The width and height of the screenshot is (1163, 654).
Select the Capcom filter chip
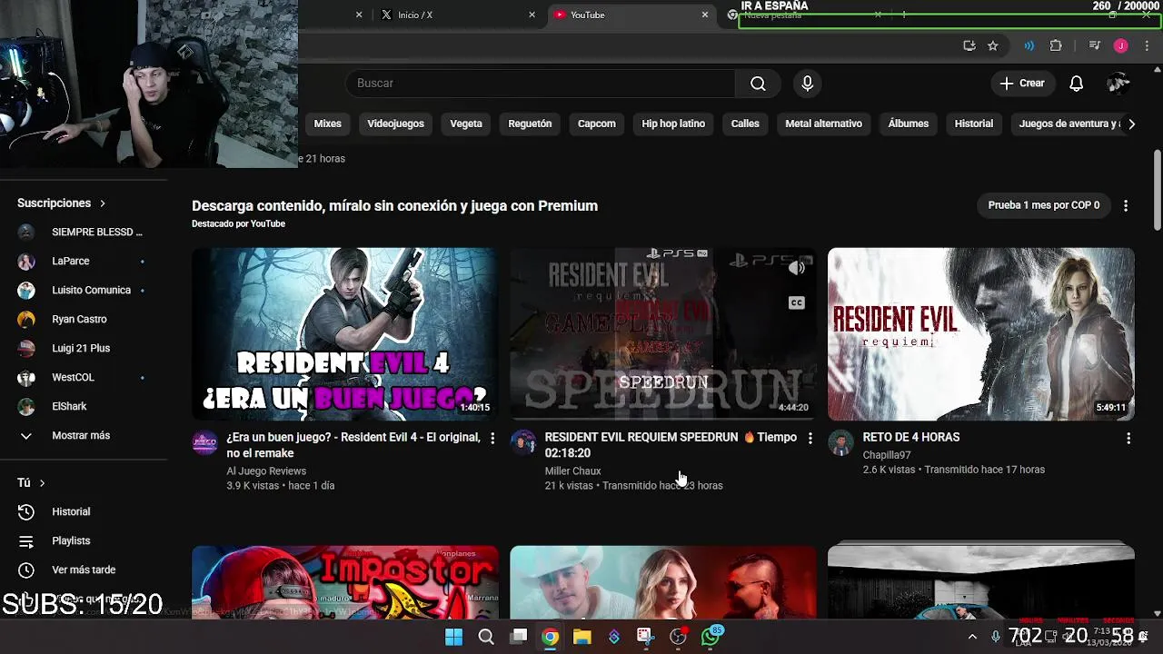[597, 124]
